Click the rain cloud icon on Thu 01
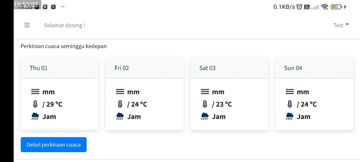Image resolution: width=360 pixels, height=162 pixels. point(35,117)
